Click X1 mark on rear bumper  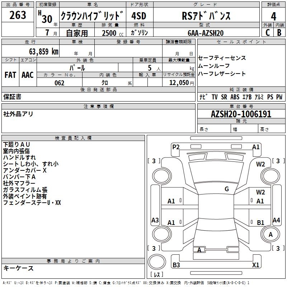255,265
